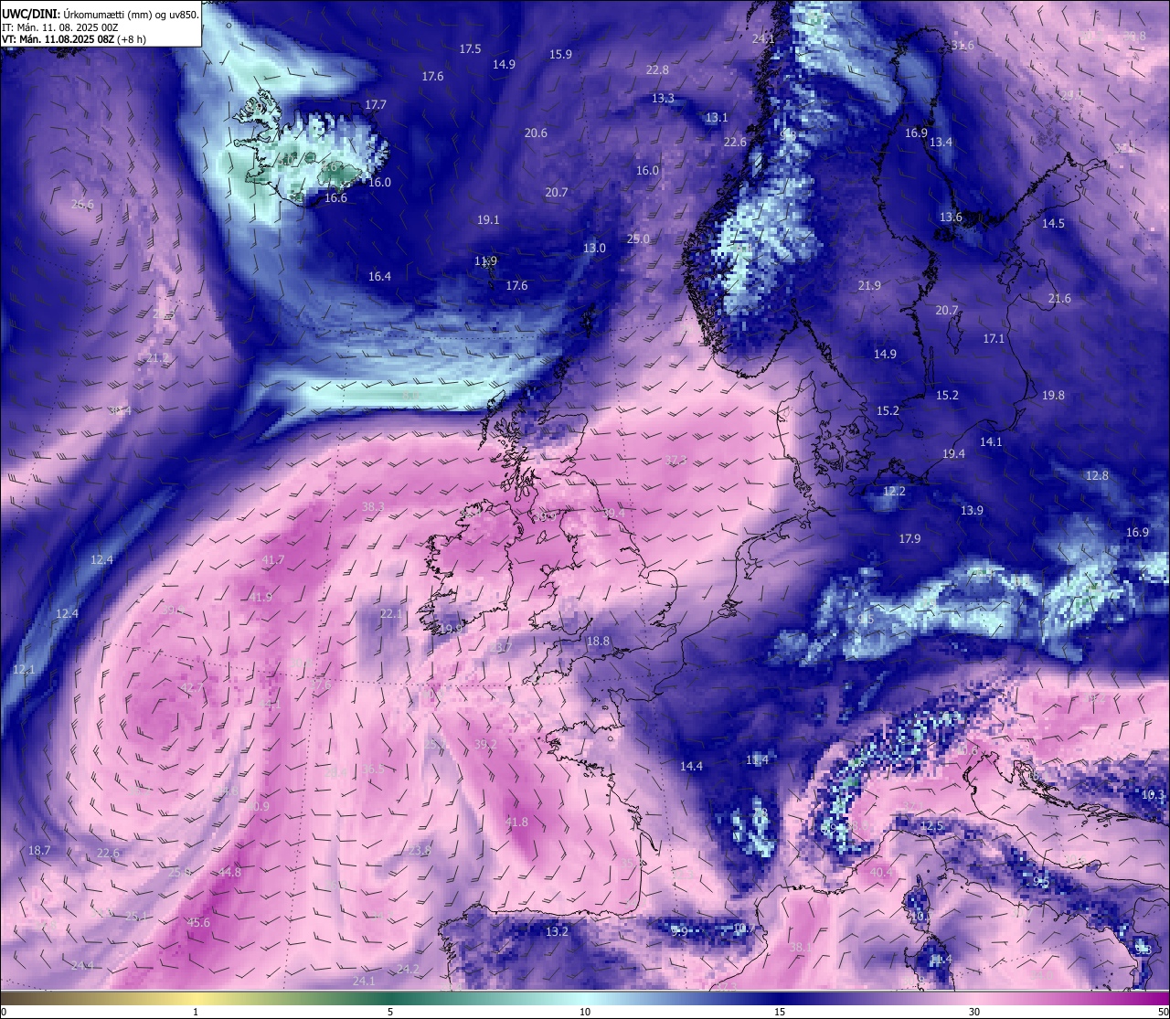This screenshot has width=1170, height=1019.
Task: Click the map value '13.4'
Action: (x=941, y=143)
